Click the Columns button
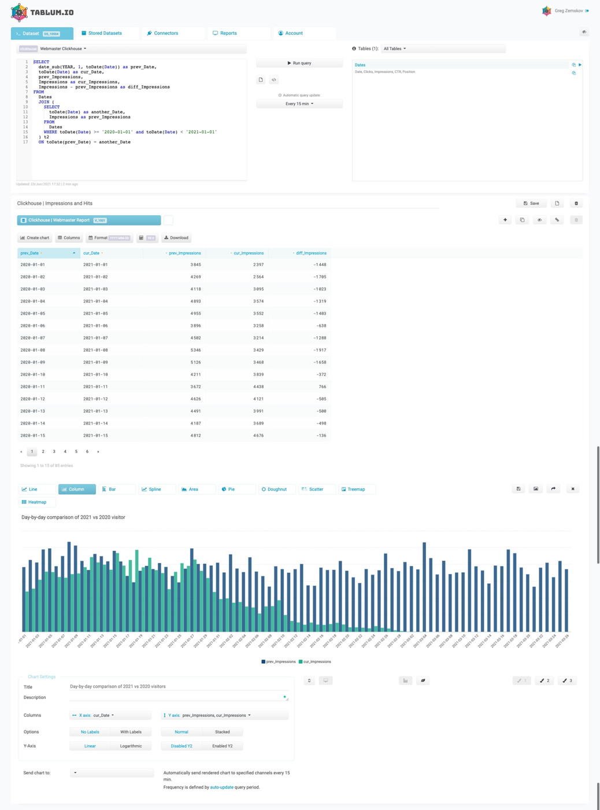The height and width of the screenshot is (810, 600). click(x=69, y=238)
